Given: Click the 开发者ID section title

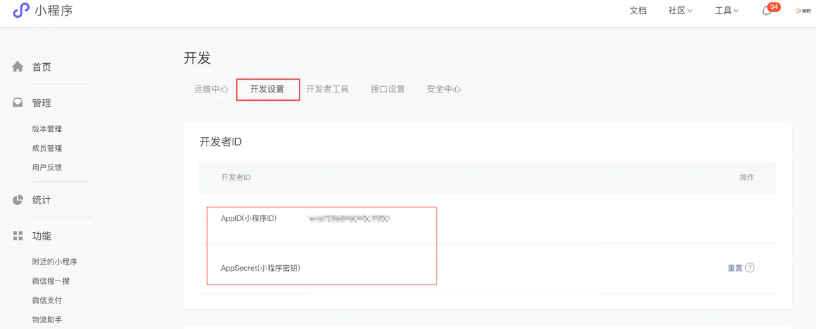Looking at the screenshot, I should [221, 142].
